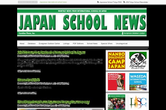The image size is (166, 110).
Task: Click the Japanese international school news link
Action: coord(53,2)
